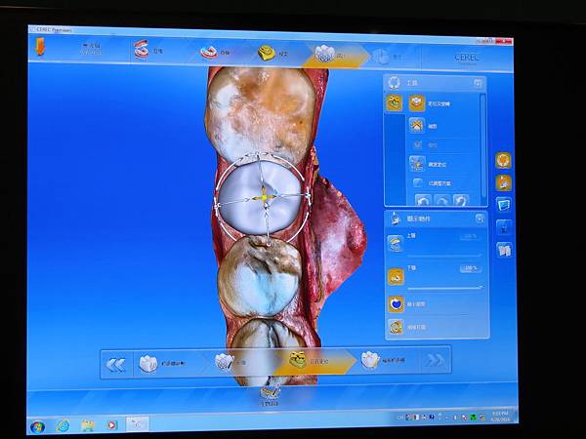Viewport: 586px width, 439px height.
Task: Click the taskbar clock
Action: [x=500, y=417]
